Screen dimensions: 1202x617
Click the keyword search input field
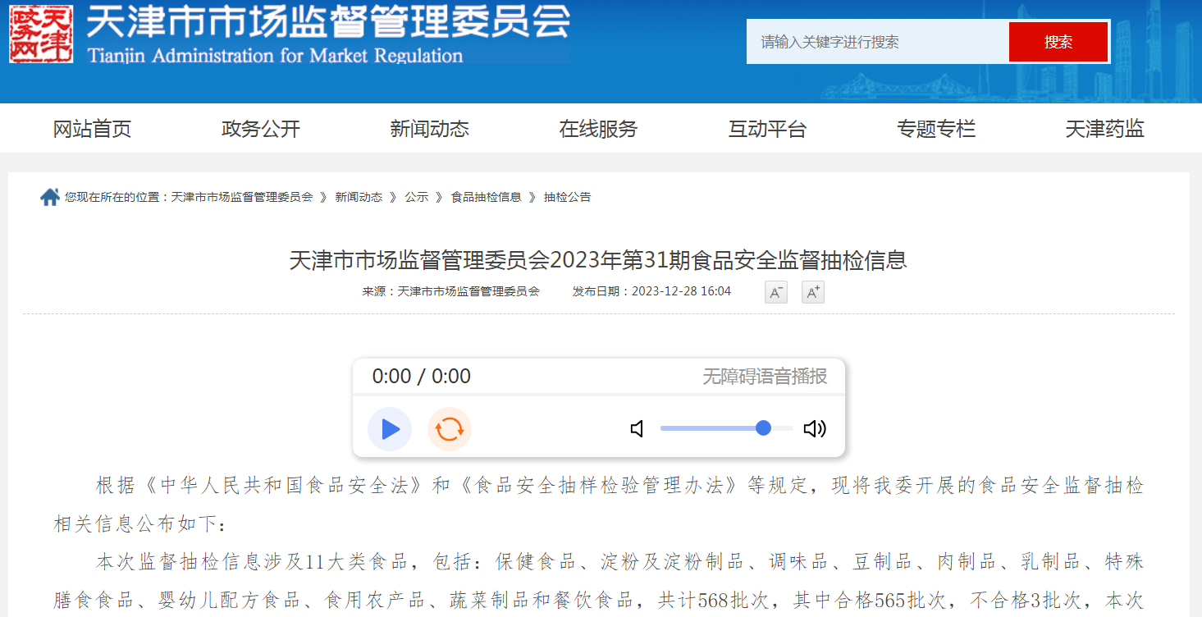(877, 42)
